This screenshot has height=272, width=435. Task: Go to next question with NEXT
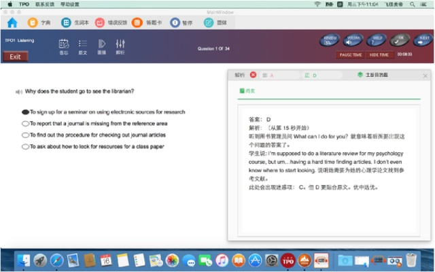423,40
